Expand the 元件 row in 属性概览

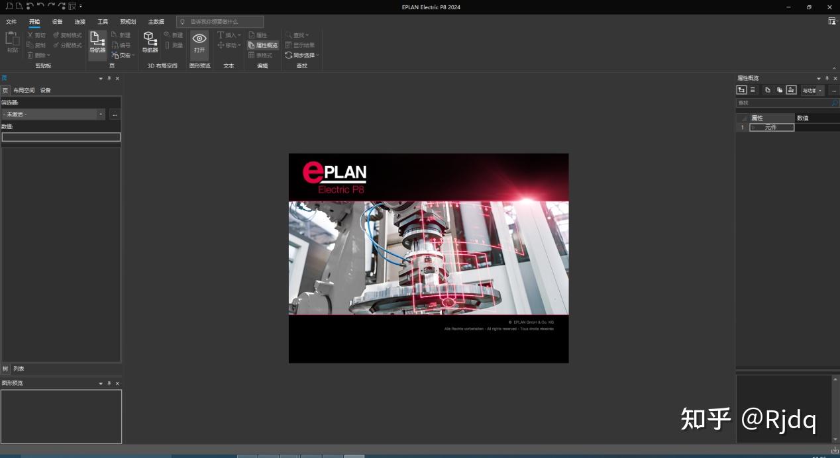coord(753,127)
